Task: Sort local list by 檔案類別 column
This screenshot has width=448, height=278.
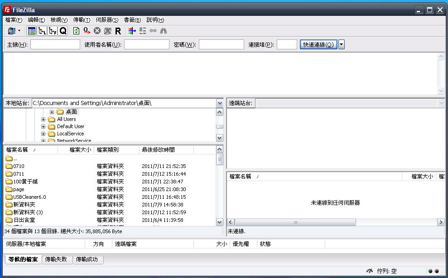Action: 116,150
